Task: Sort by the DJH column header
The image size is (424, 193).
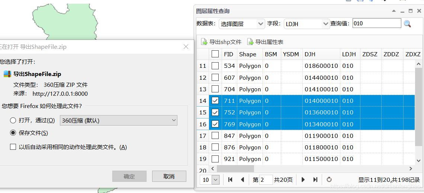Action: (310, 54)
